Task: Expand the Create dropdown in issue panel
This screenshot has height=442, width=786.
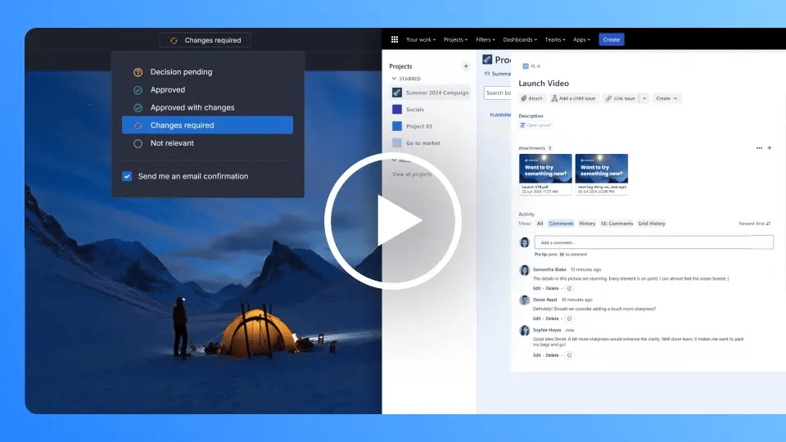Action: pyautogui.click(x=666, y=98)
